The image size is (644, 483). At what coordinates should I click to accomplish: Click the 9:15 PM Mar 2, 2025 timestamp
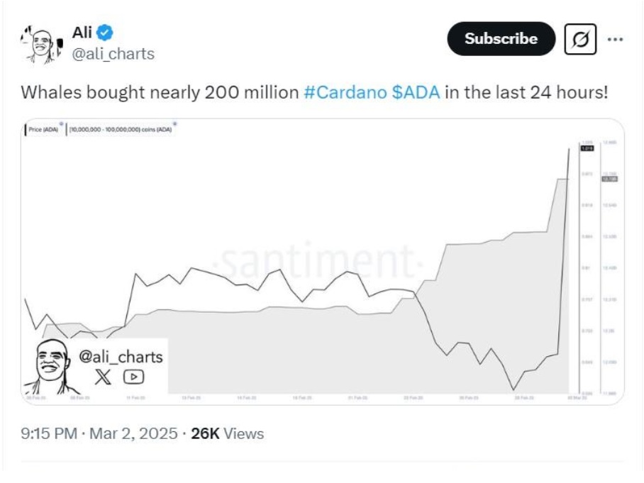tap(99, 433)
